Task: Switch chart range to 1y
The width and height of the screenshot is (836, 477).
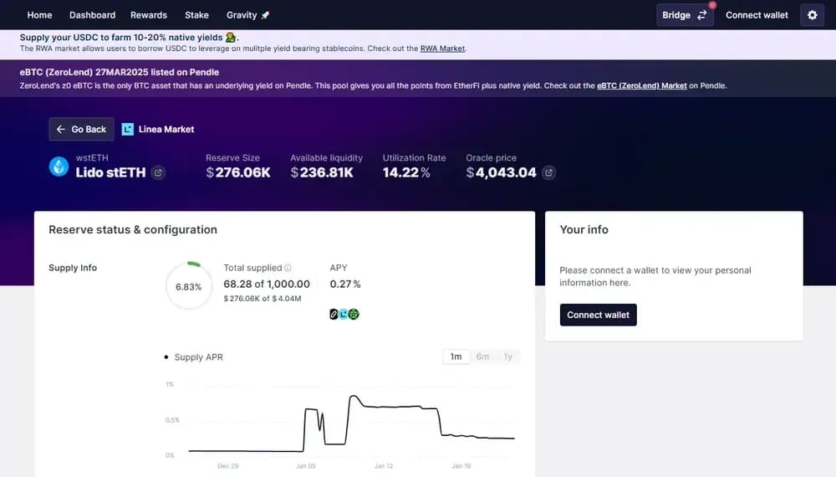Action: 507,356
